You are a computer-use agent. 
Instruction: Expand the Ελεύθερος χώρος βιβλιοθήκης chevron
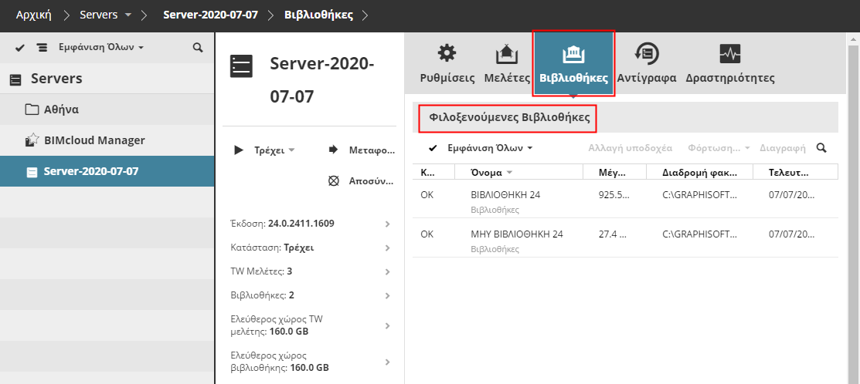pos(388,362)
